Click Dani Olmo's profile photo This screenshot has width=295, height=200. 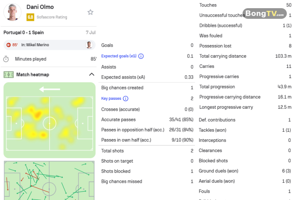(x=12, y=12)
